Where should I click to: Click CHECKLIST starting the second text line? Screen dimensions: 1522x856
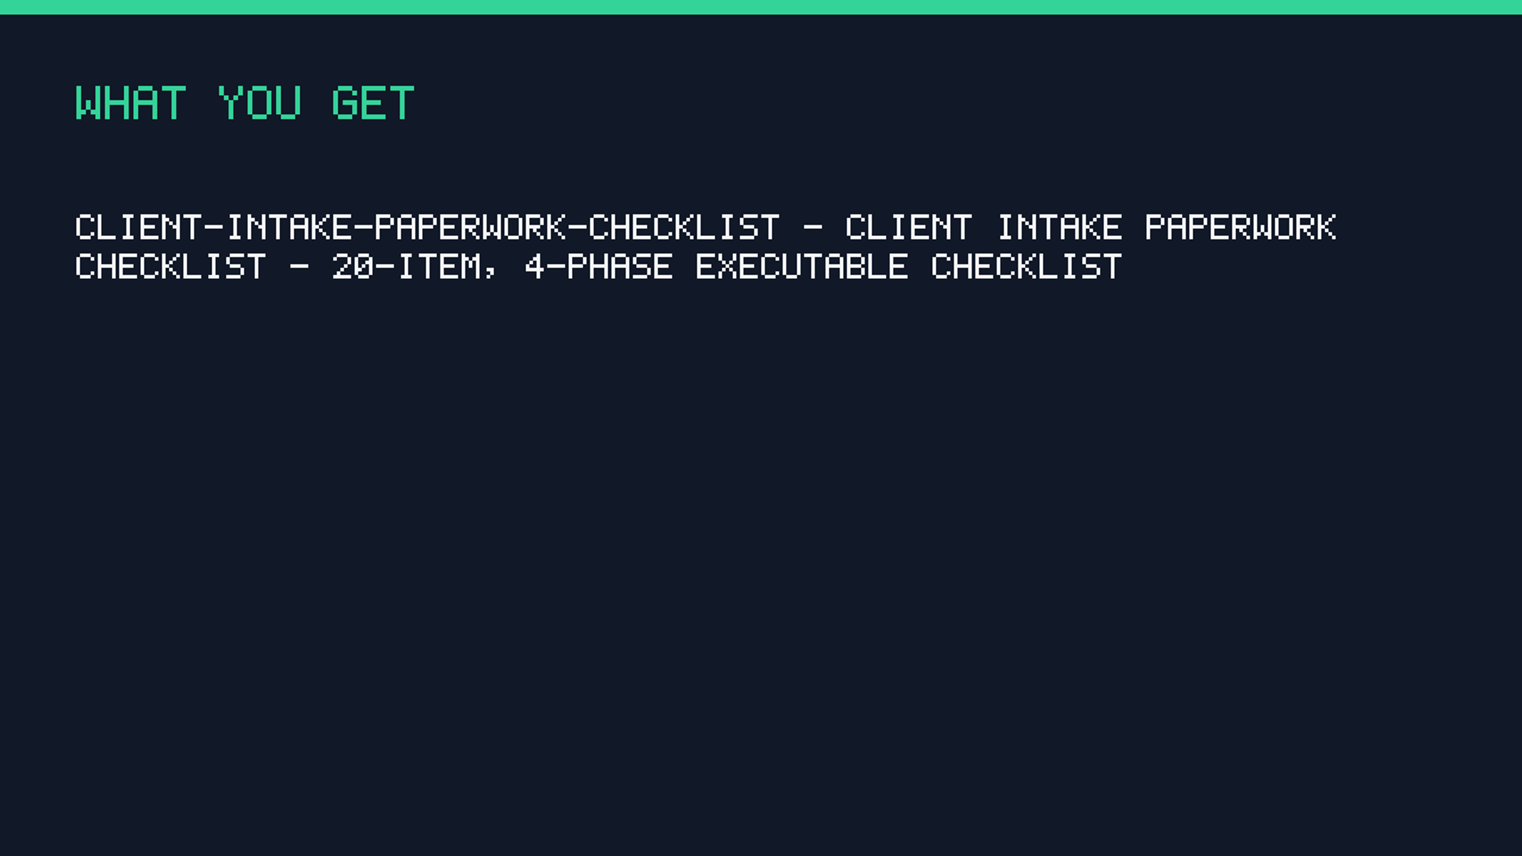[x=171, y=266]
